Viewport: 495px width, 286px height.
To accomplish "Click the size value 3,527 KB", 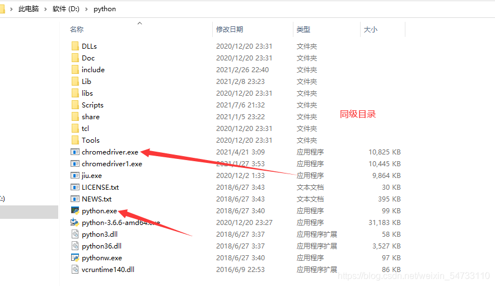I will coord(386,246).
